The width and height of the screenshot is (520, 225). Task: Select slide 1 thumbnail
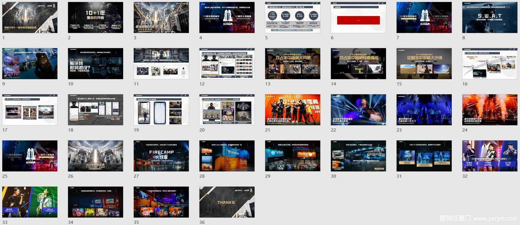pos(30,17)
